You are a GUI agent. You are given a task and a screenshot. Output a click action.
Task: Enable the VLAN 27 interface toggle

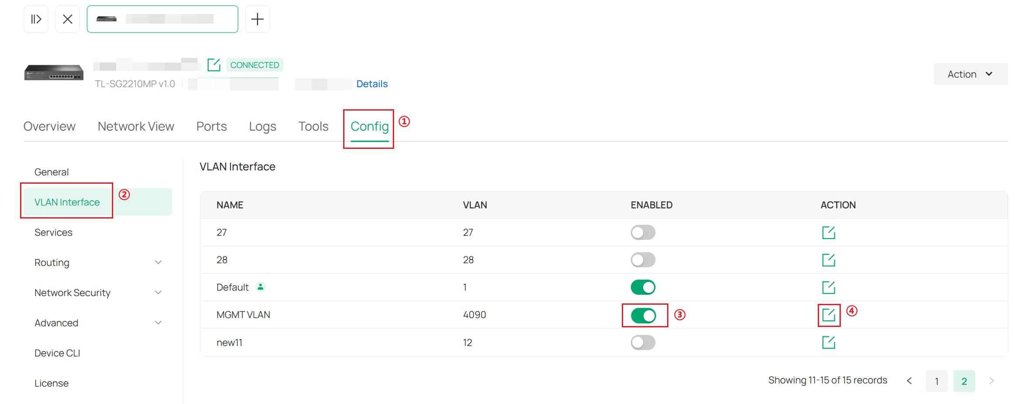(x=643, y=232)
